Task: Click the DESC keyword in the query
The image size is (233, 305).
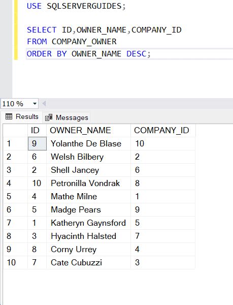Action: (137, 54)
